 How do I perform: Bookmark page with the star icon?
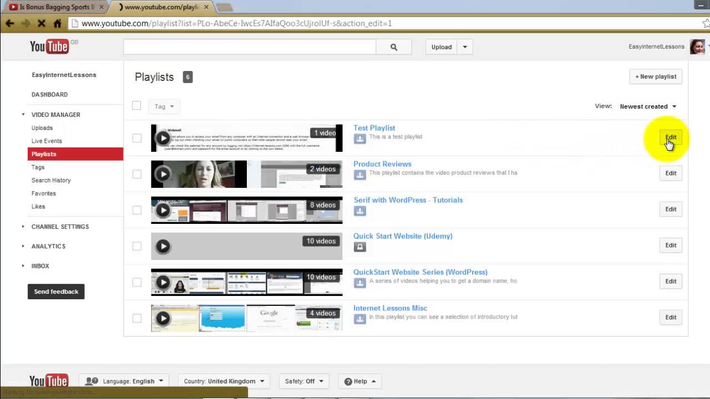point(706,23)
